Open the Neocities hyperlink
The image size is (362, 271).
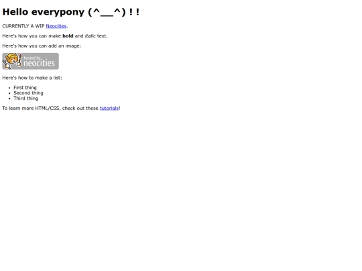point(56,26)
